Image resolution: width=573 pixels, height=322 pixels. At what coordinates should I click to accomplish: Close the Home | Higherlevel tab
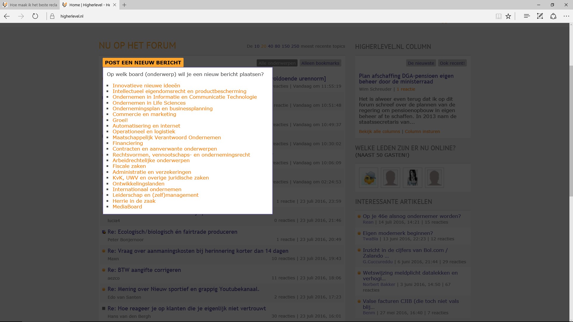tap(115, 5)
